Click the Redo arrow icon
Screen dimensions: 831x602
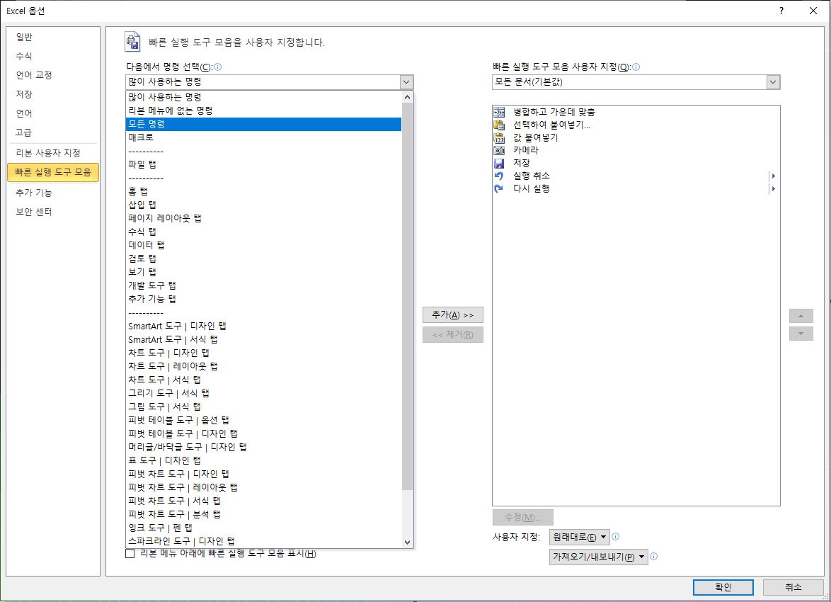click(499, 188)
